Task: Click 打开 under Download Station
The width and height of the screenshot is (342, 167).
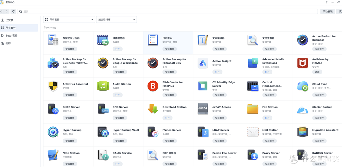Action: click(167, 118)
